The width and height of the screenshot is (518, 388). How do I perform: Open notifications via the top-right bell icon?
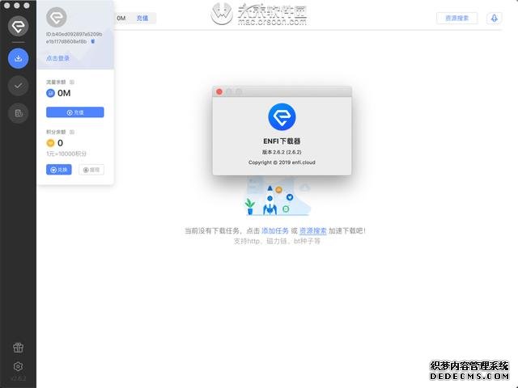coord(495,18)
